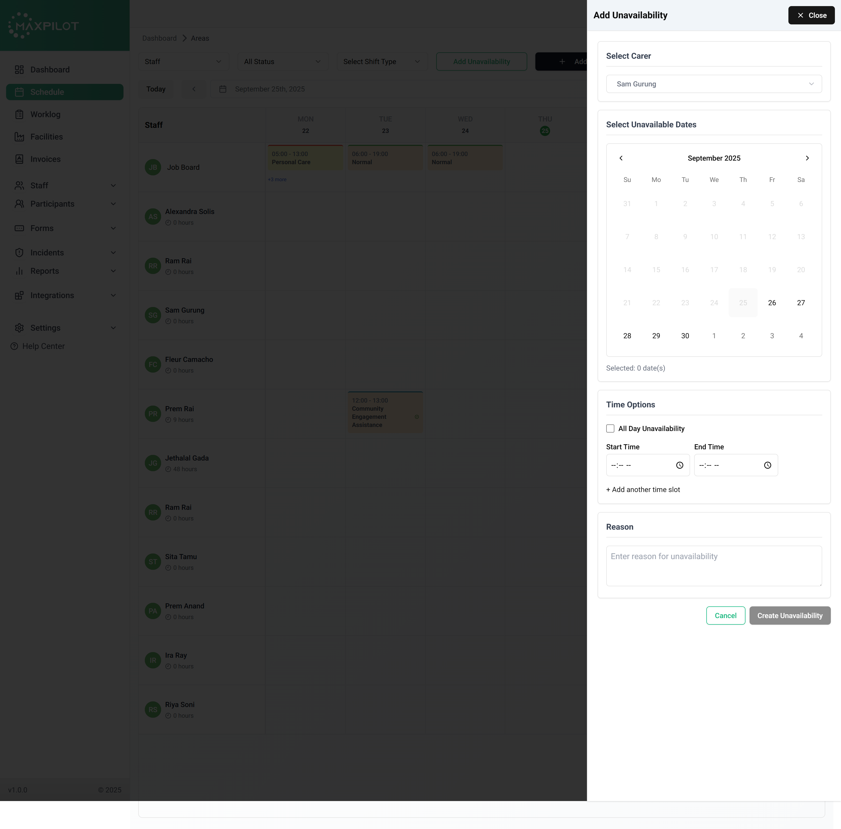Image resolution: width=841 pixels, height=829 pixels.
Task: Go to next month in calendar
Action: click(807, 158)
